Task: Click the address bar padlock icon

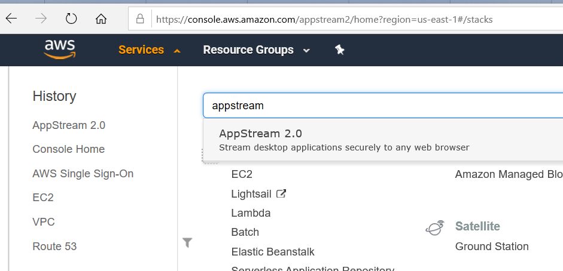Action: coord(140,19)
